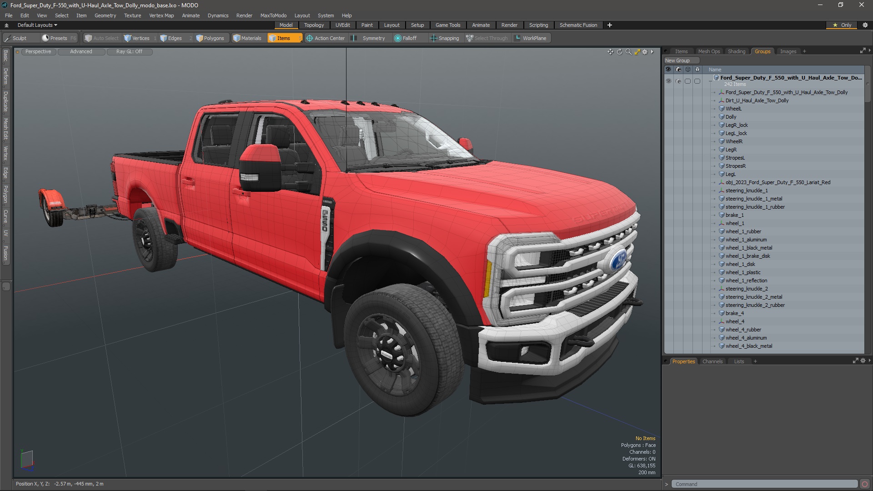Click eye visibility column header
The height and width of the screenshot is (491, 873).
click(x=668, y=70)
